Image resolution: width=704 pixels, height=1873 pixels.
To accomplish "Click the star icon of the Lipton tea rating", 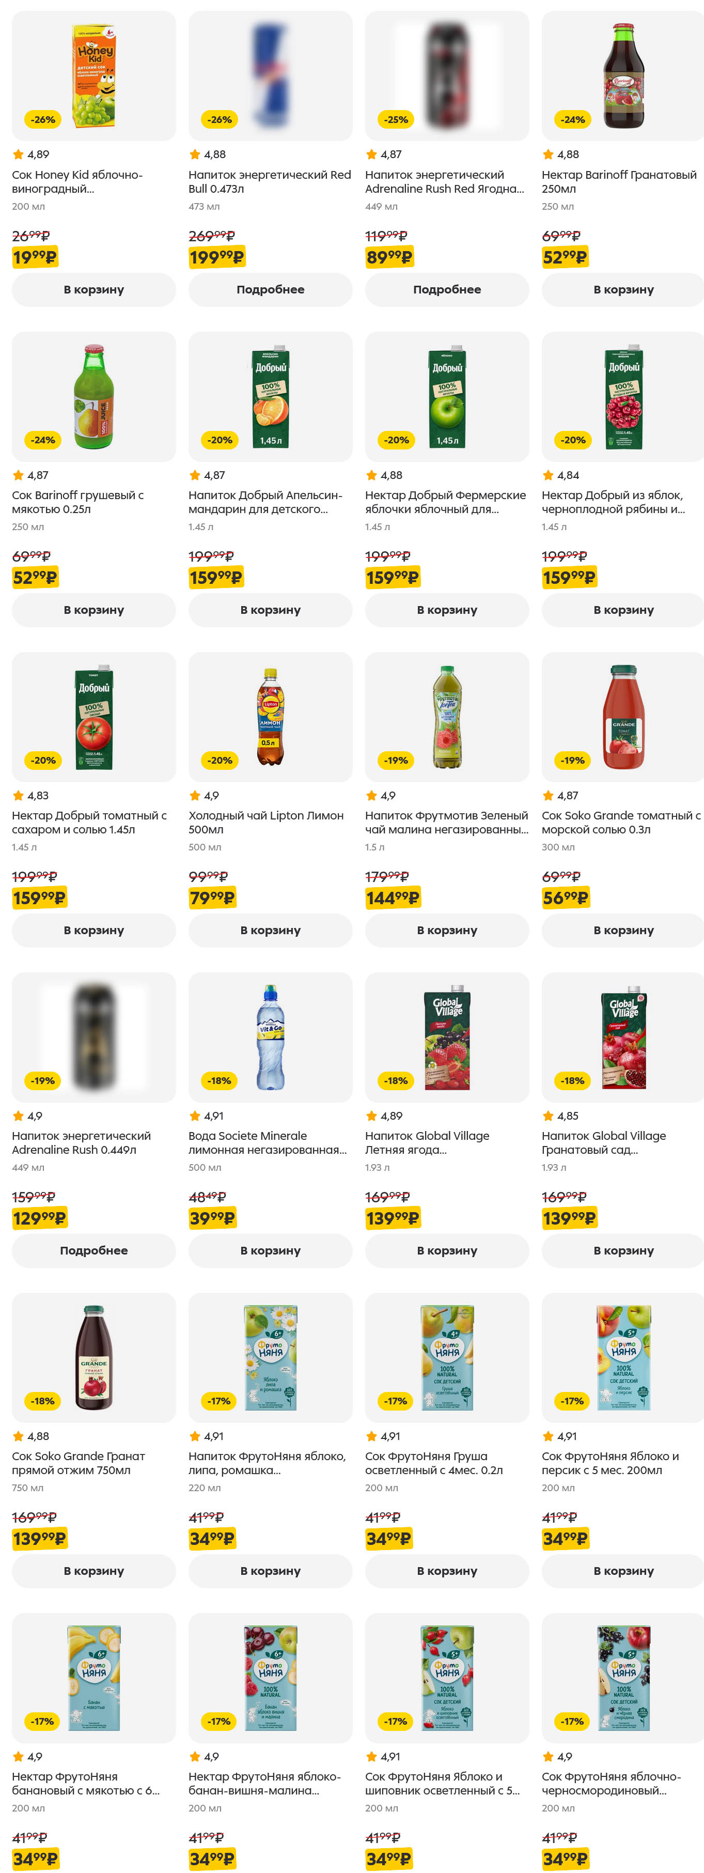I will tap(195, 795).
